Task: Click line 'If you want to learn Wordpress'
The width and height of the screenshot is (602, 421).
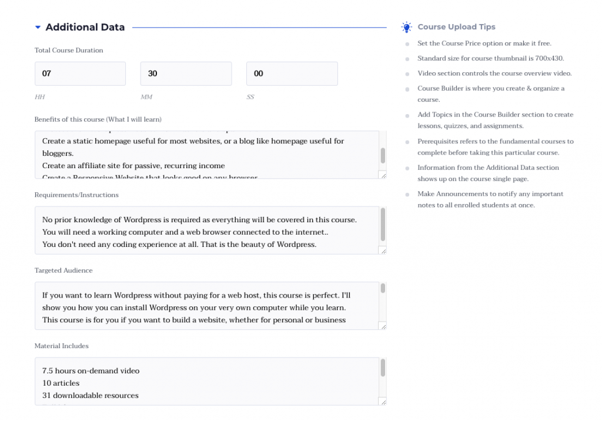Action: click(x=196, y=302)
